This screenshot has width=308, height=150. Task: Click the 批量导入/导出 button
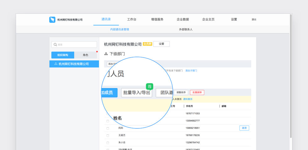tap(137, 93)
